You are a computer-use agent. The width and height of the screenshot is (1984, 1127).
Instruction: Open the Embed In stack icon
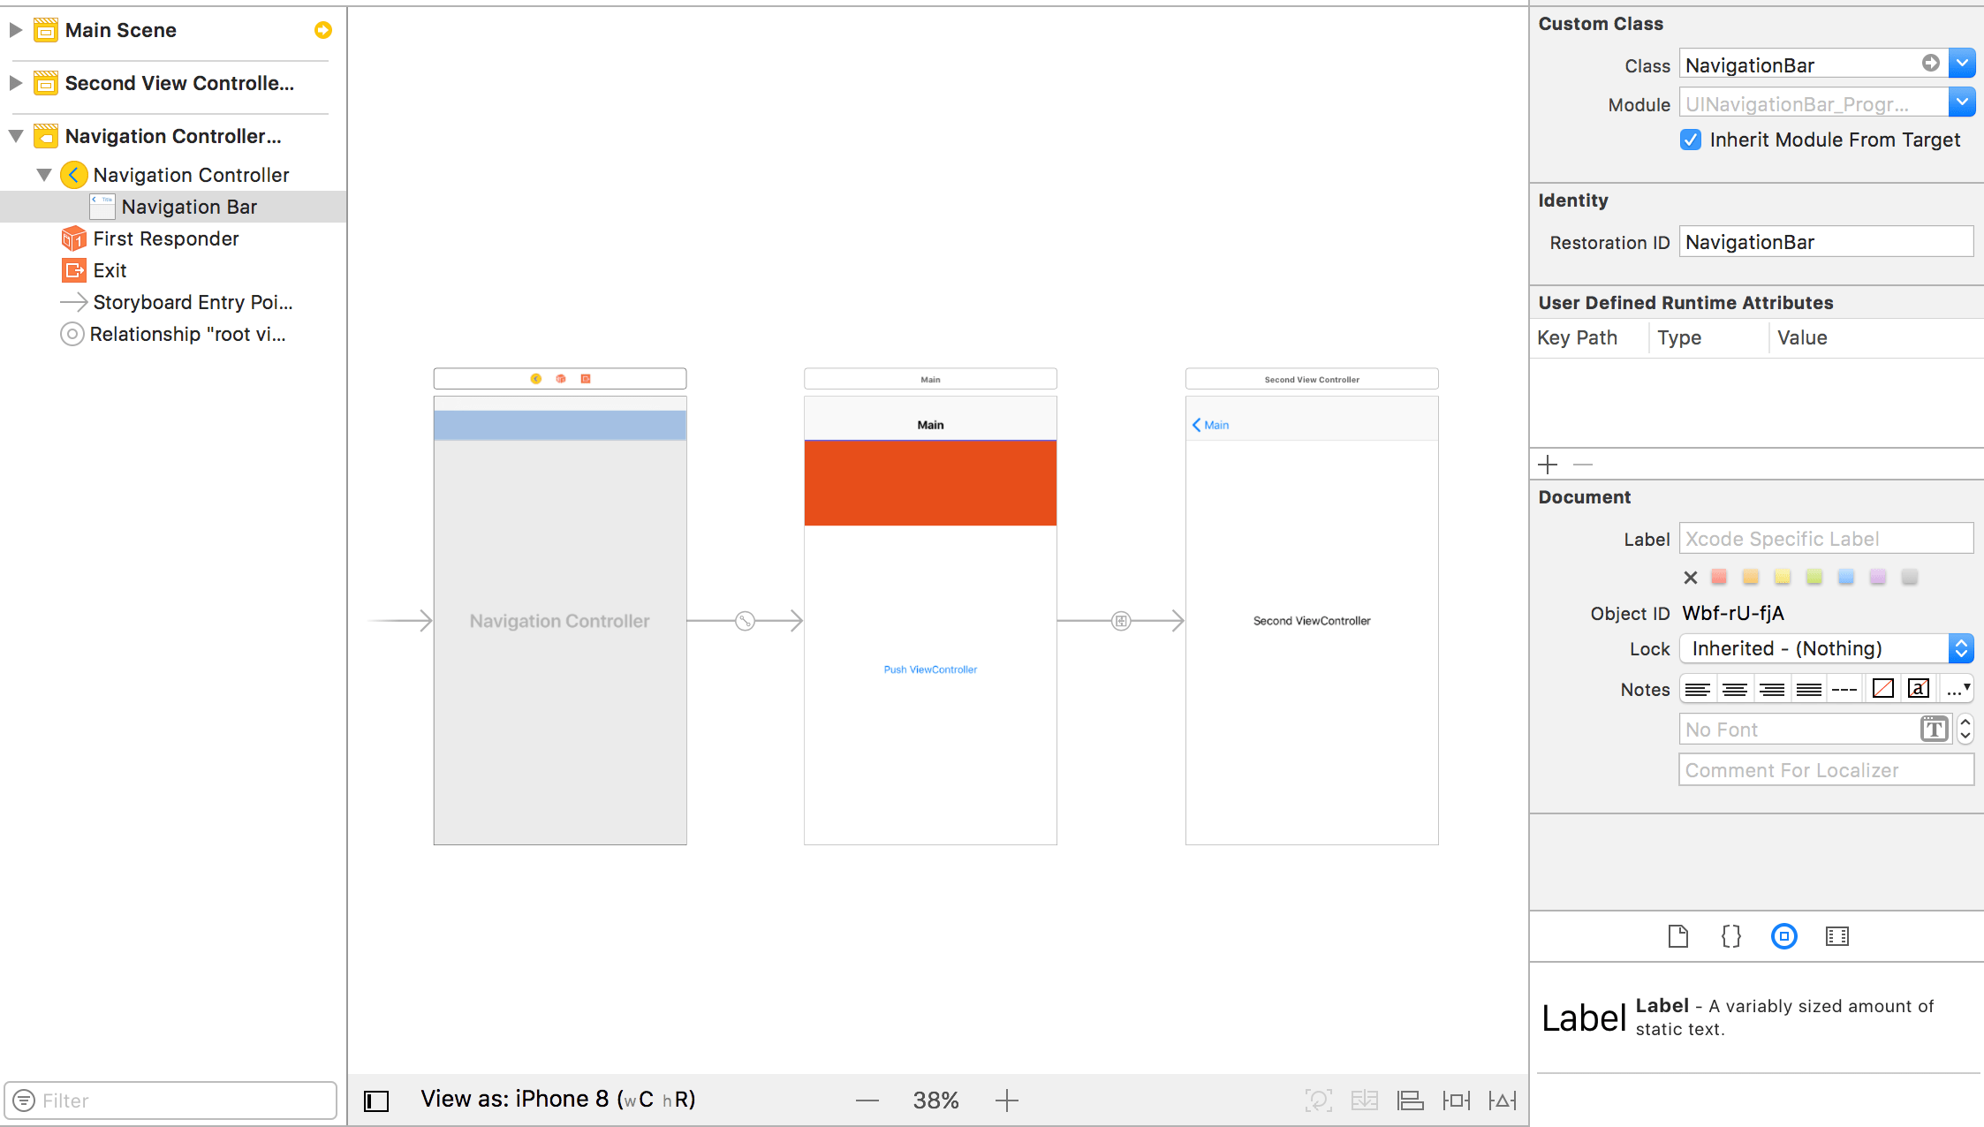coord(1364,1101)
